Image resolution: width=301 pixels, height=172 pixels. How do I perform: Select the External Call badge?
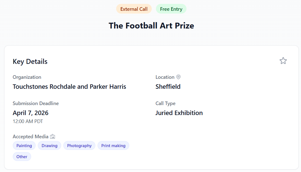134,9
